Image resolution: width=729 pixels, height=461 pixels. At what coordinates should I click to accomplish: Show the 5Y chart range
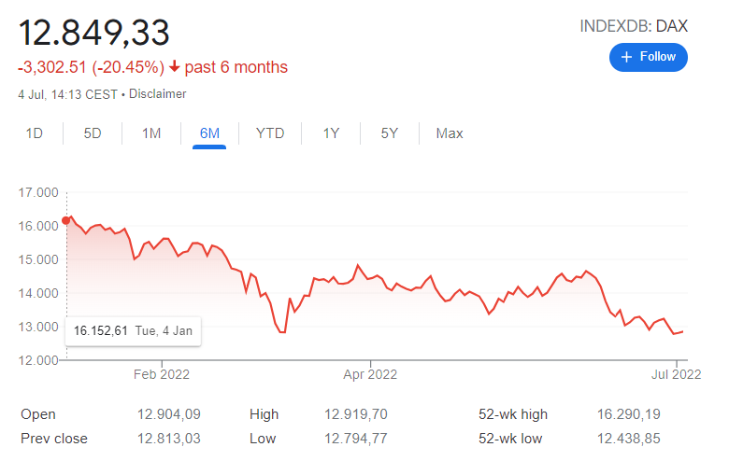pos(390,133)
